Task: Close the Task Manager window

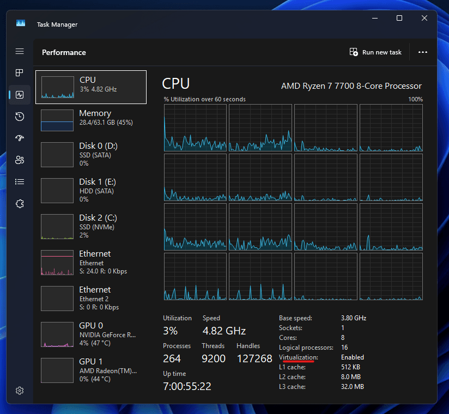Action: 424,19
